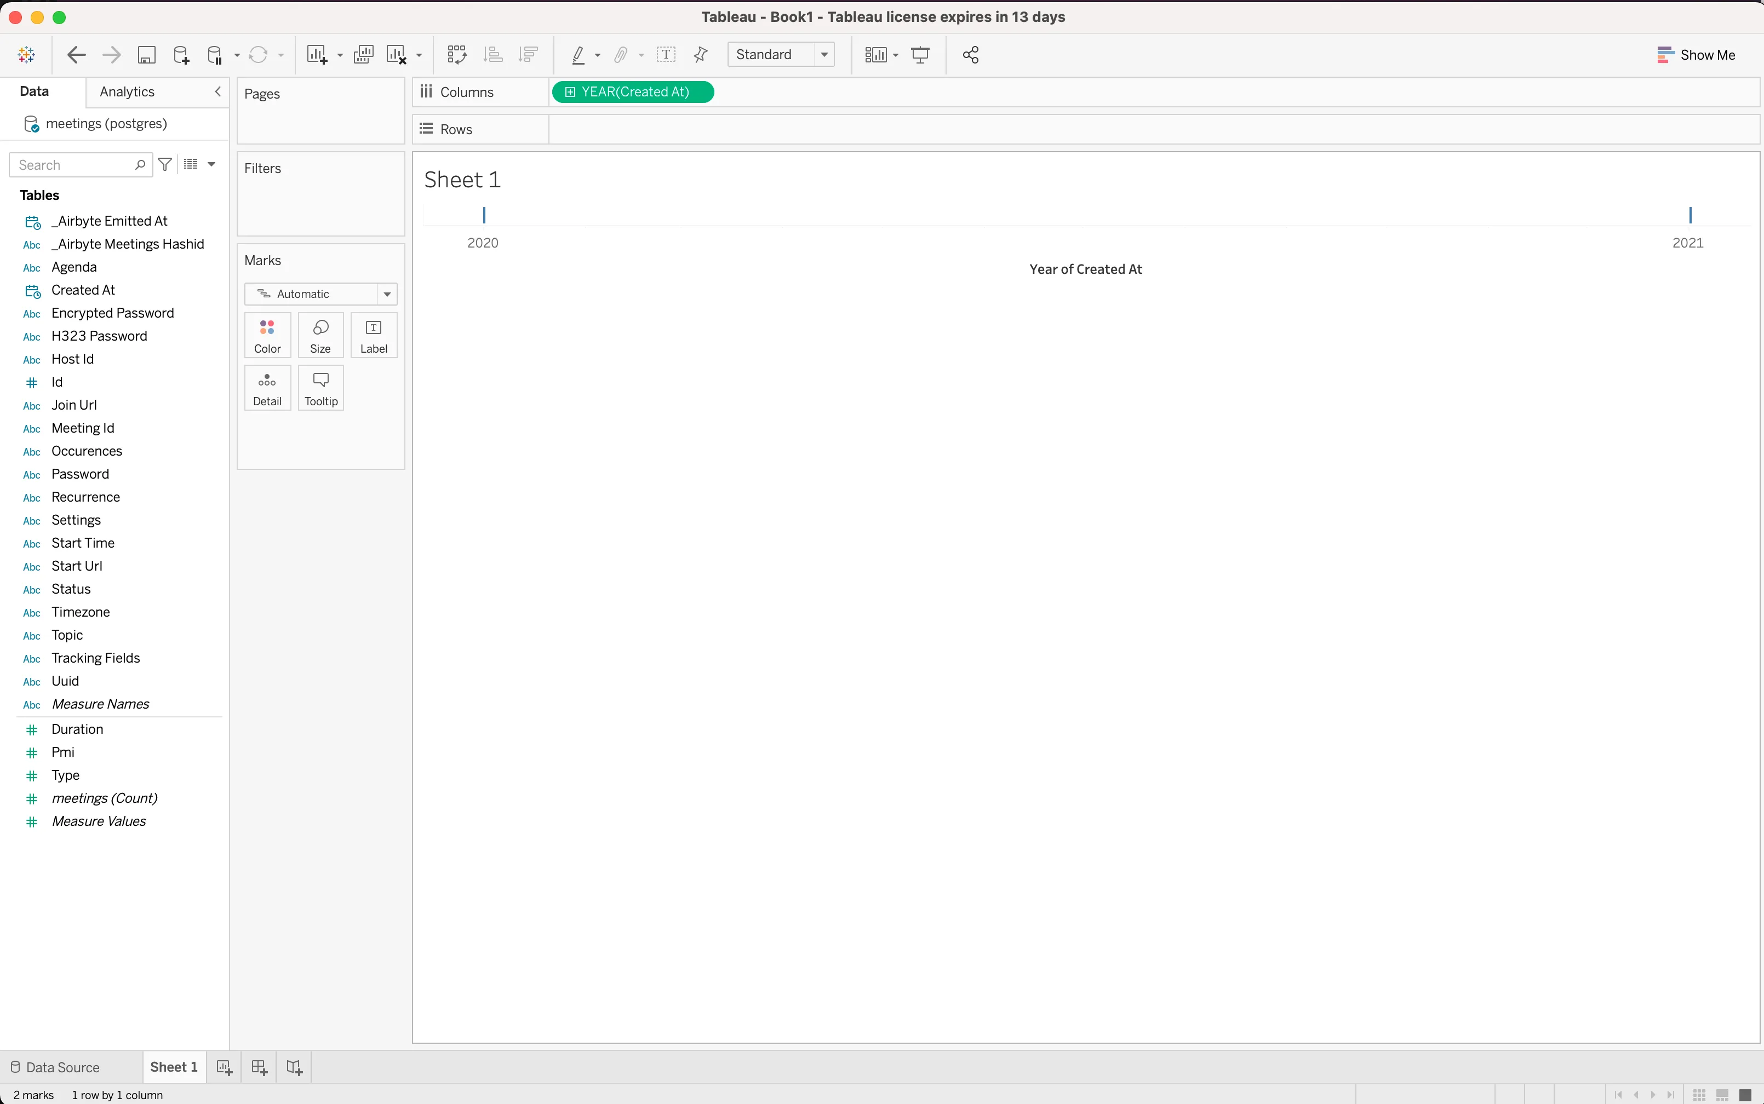
Task: Click the Save toolbar icon
Action: pos(146,55)
